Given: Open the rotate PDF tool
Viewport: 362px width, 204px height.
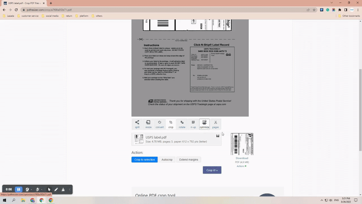Looking at the screenshot, I should coord(182,124).
